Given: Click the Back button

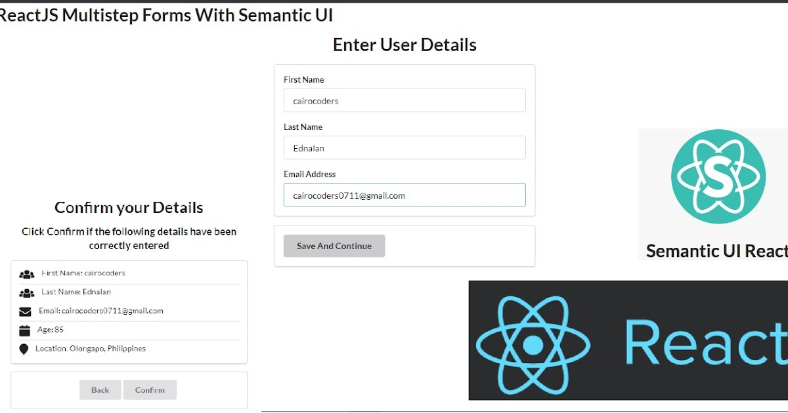Looking at the screenshot, I should coord(100,389).
